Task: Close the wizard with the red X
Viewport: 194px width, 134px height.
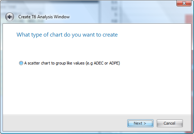Action: (x=184, y=3)
